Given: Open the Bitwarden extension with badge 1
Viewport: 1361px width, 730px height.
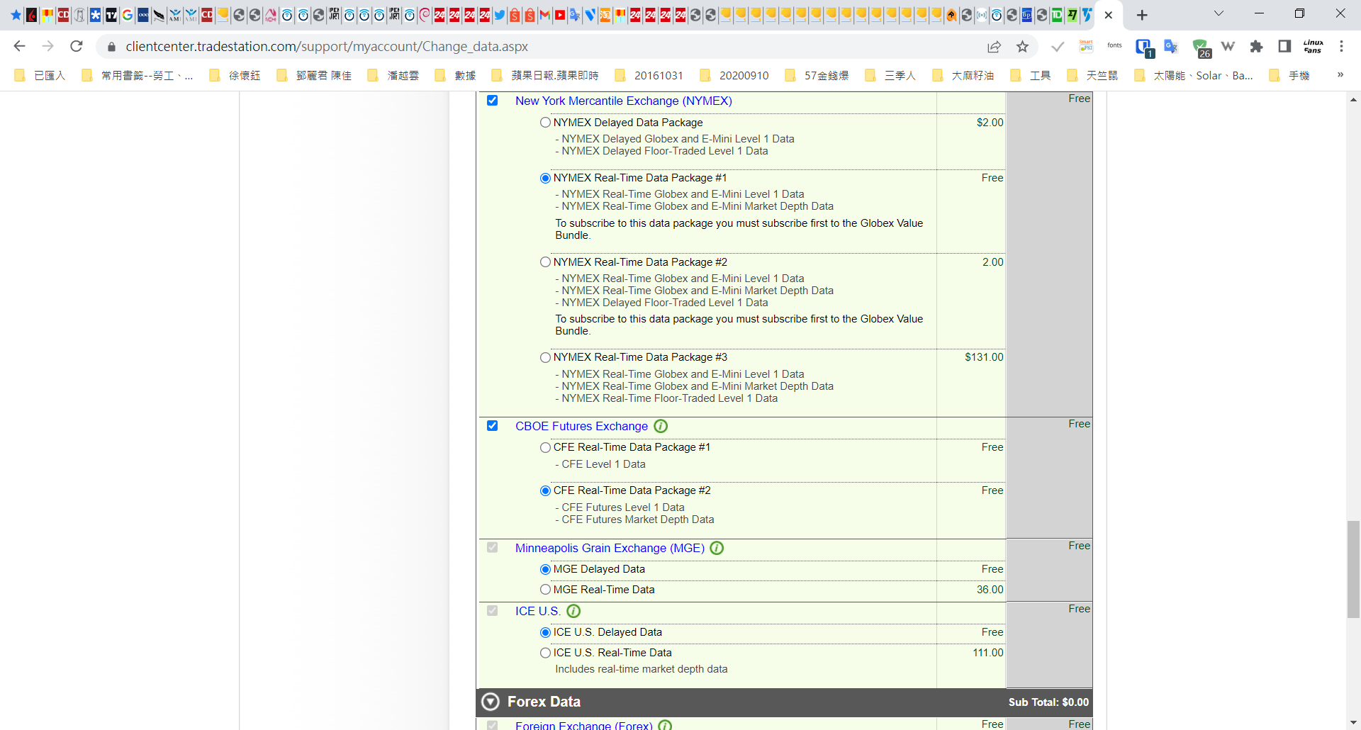Looking at the screenshot, I should 1144,47.
